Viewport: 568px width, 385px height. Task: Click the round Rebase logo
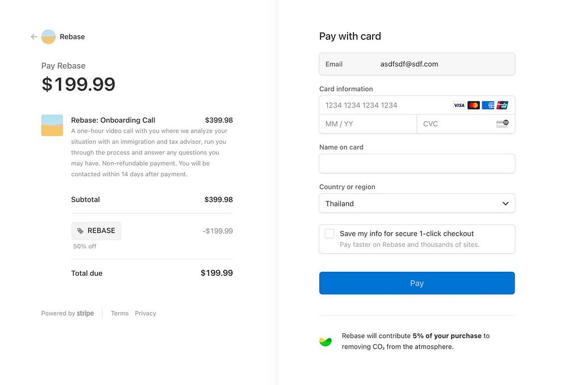(48, 37)
